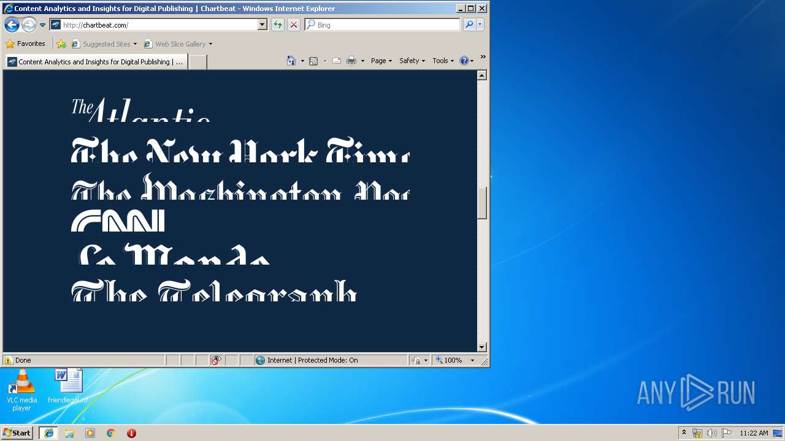
Task: Open the friendlegal.rtf desktop file
Action: click(68, 386)
